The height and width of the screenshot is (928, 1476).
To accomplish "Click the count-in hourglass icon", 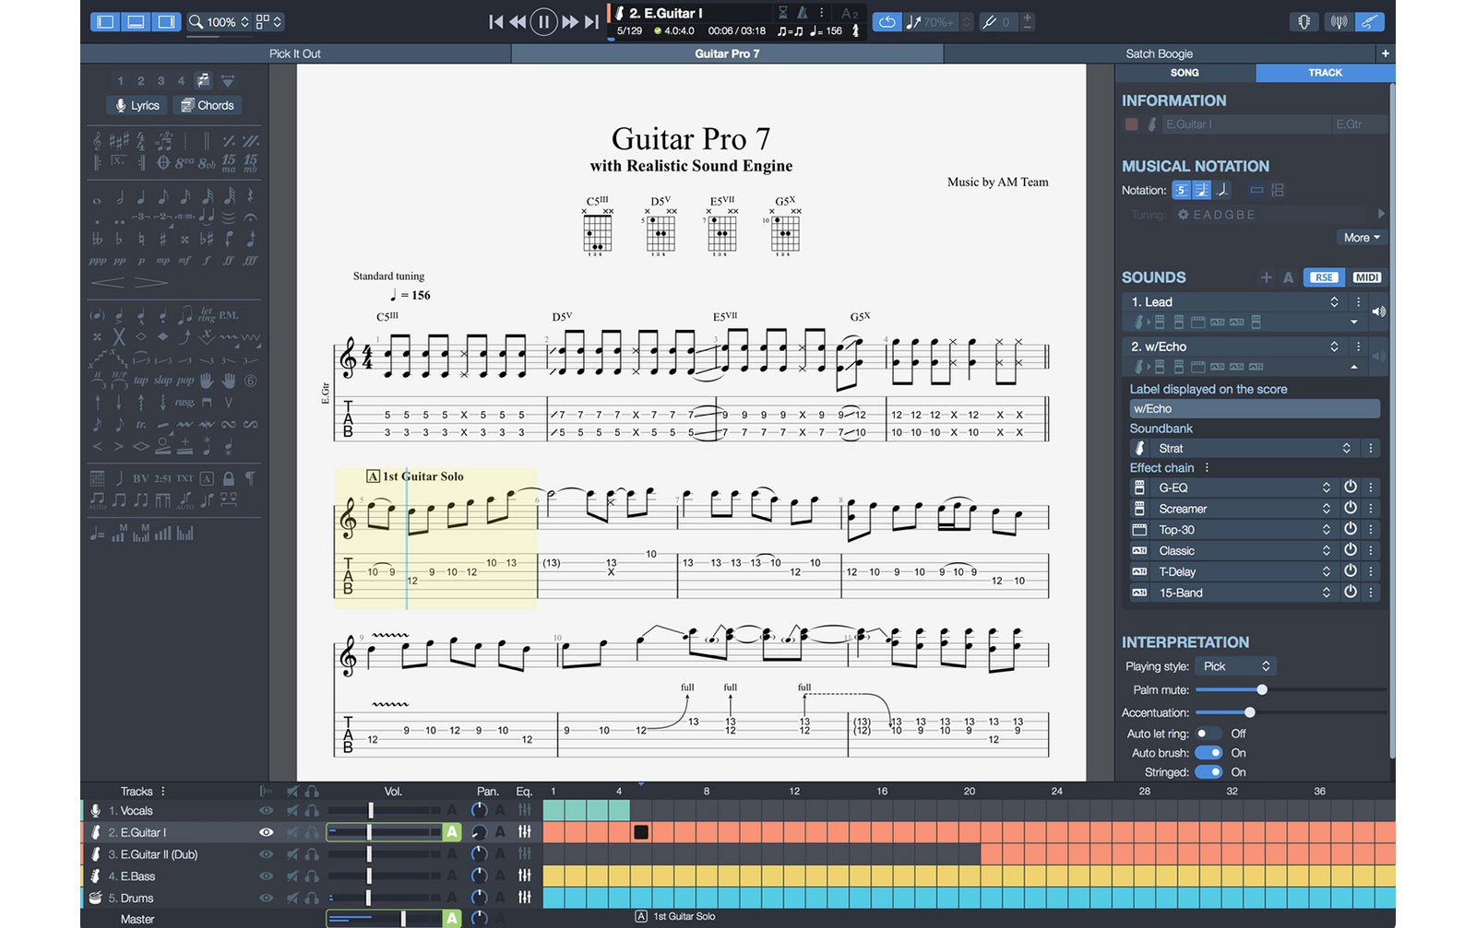I will (x=783, y=13).
